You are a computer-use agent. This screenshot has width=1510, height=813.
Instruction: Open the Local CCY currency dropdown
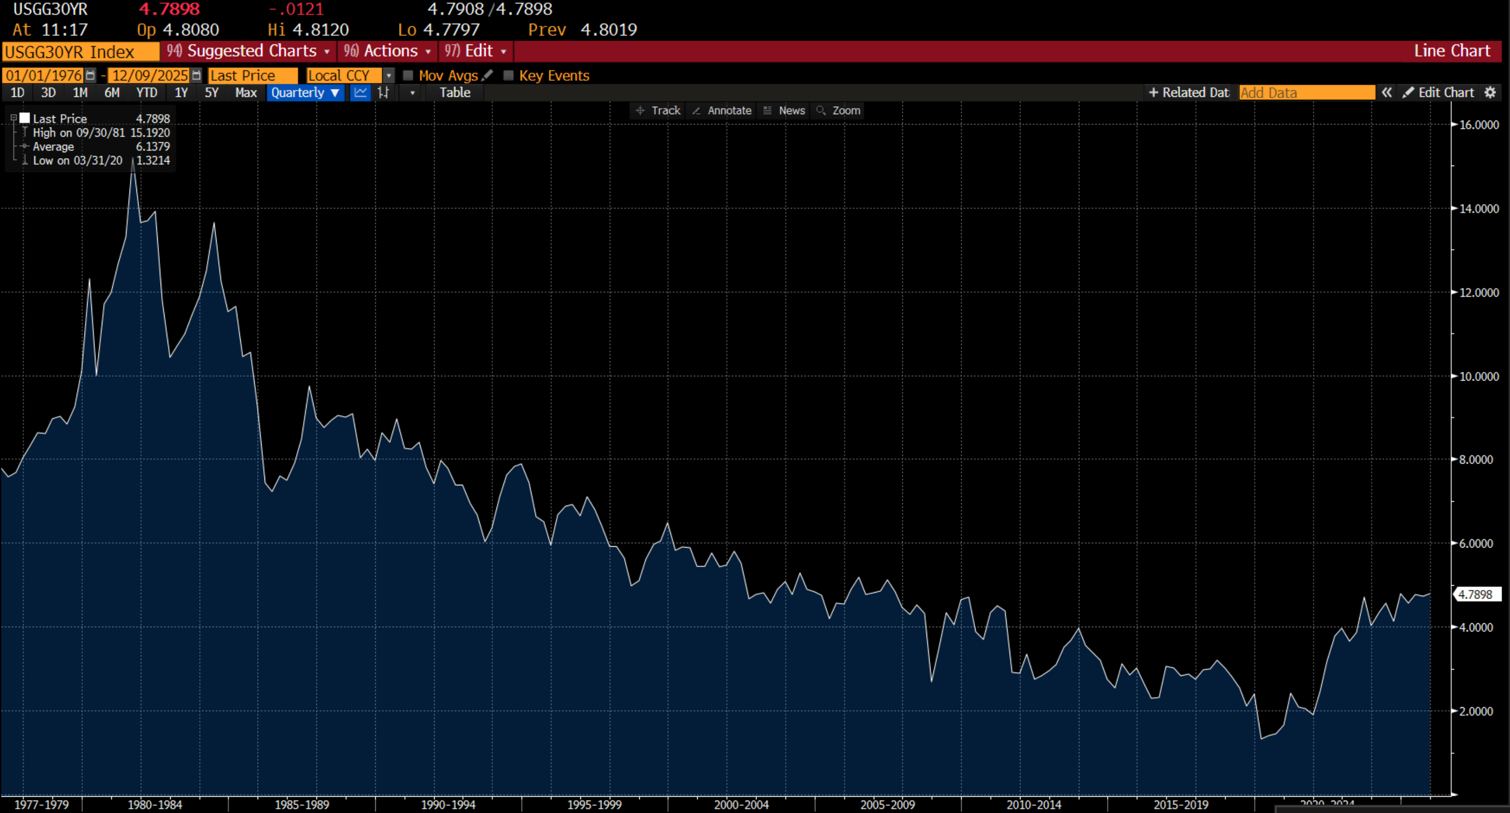389,76
